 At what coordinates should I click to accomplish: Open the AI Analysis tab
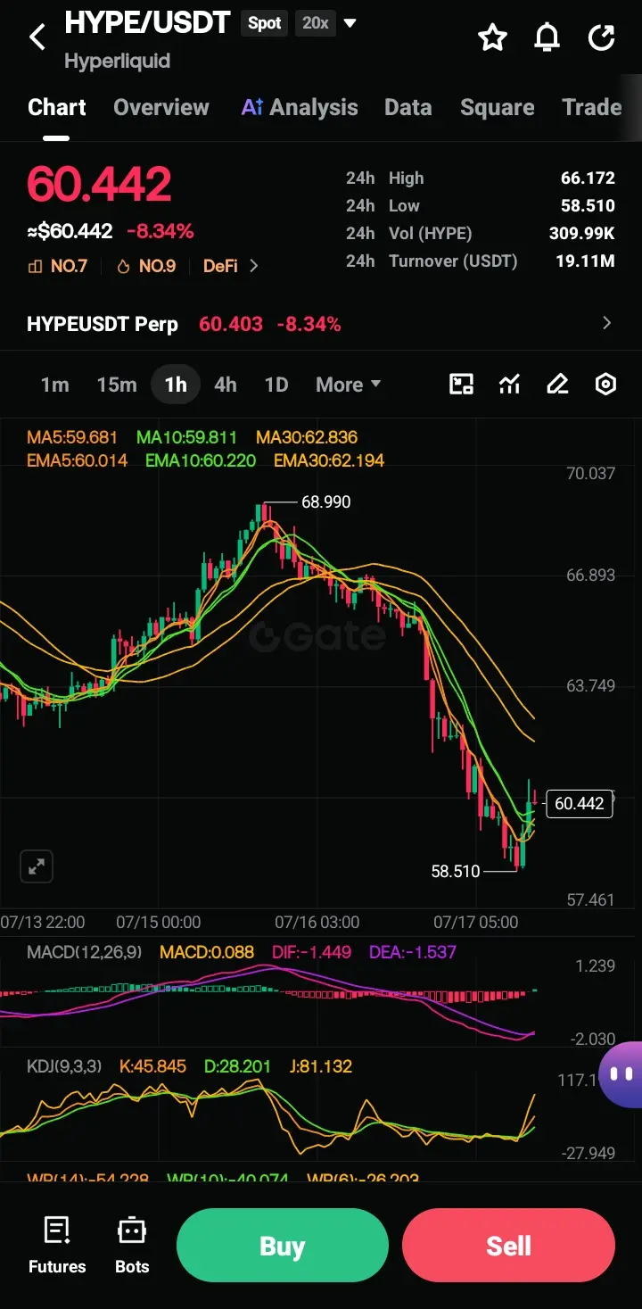pos(300,107)
